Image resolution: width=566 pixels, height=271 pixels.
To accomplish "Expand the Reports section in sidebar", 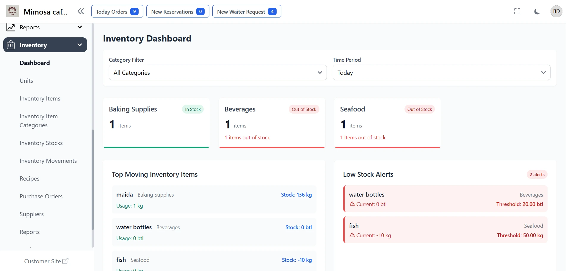I will (x=79, y=27).
